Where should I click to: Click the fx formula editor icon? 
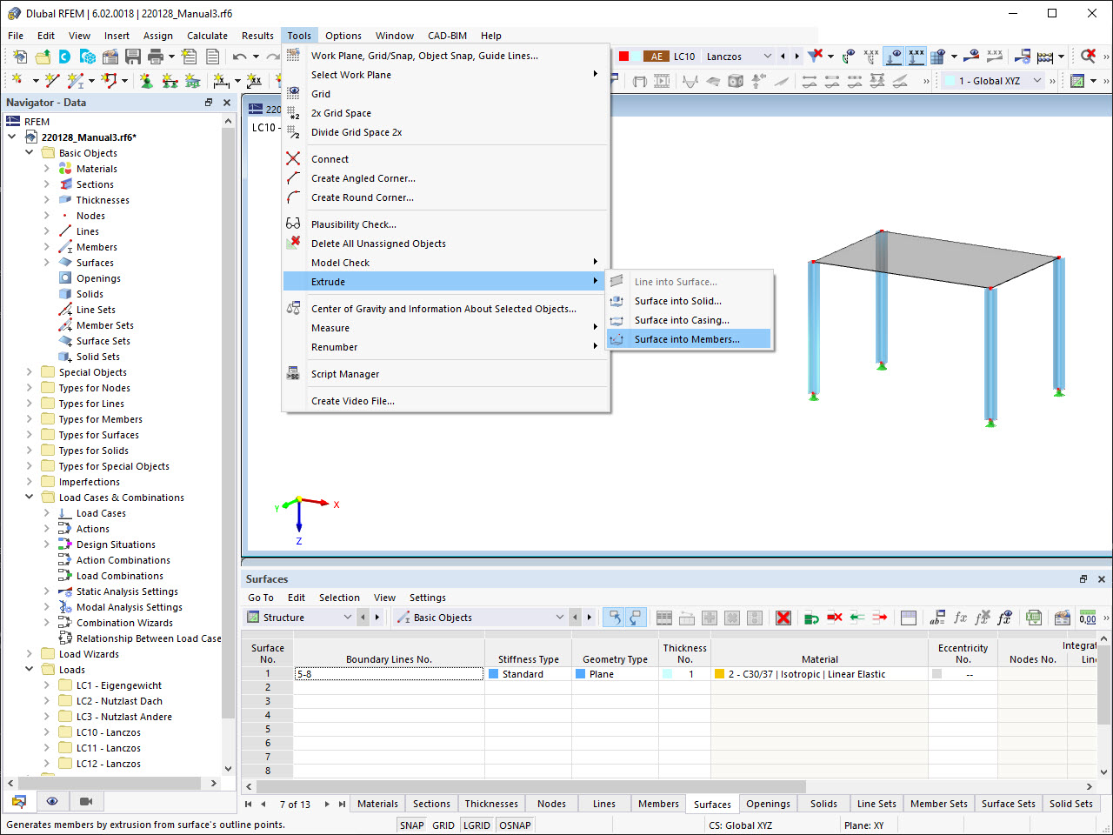(x=960, y=618)
